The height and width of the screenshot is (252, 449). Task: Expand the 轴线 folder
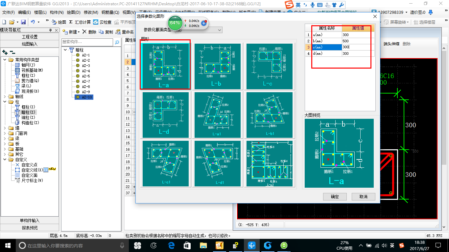(5, 96)
